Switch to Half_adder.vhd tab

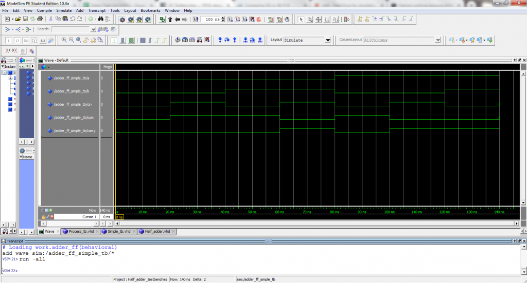click(x=157, y=231)
